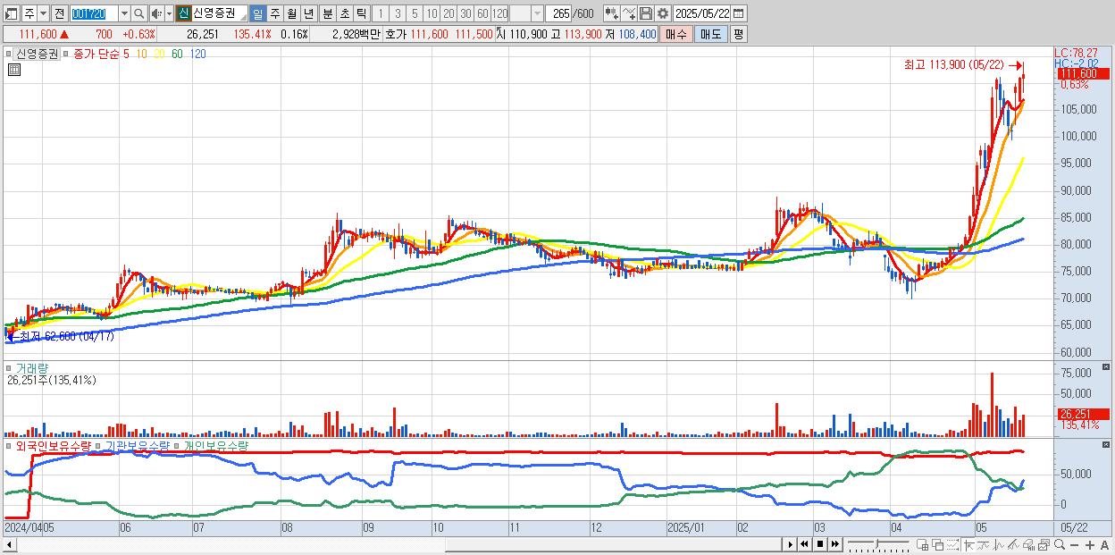
Task: Select daily 일 chart period
Action: (257, 13)
